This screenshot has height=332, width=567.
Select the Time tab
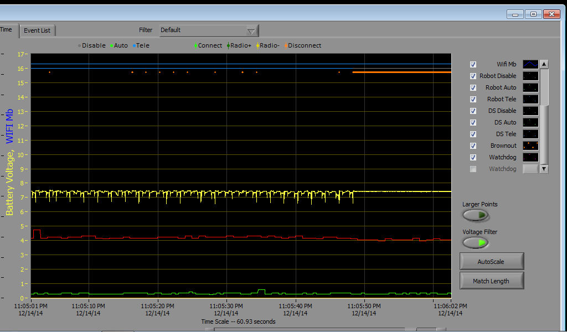7,30
